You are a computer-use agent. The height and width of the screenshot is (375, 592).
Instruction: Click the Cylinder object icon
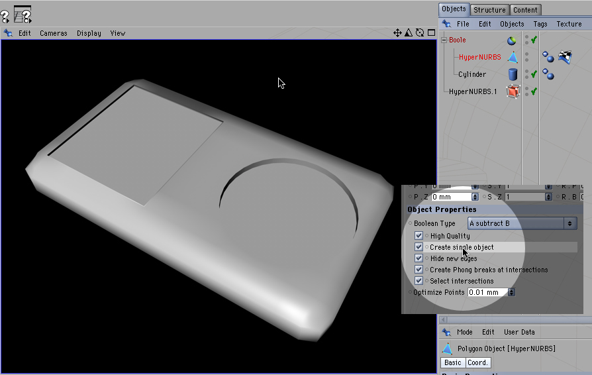coord(513,74)
